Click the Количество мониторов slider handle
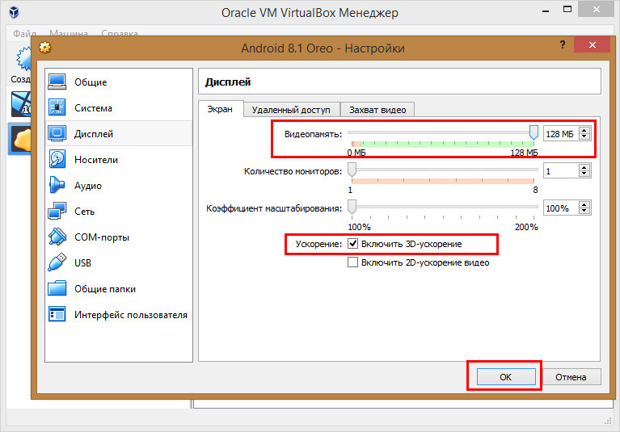Image resolution: width=620 pixels, height=432 pixels. click(x=352, y=170)
